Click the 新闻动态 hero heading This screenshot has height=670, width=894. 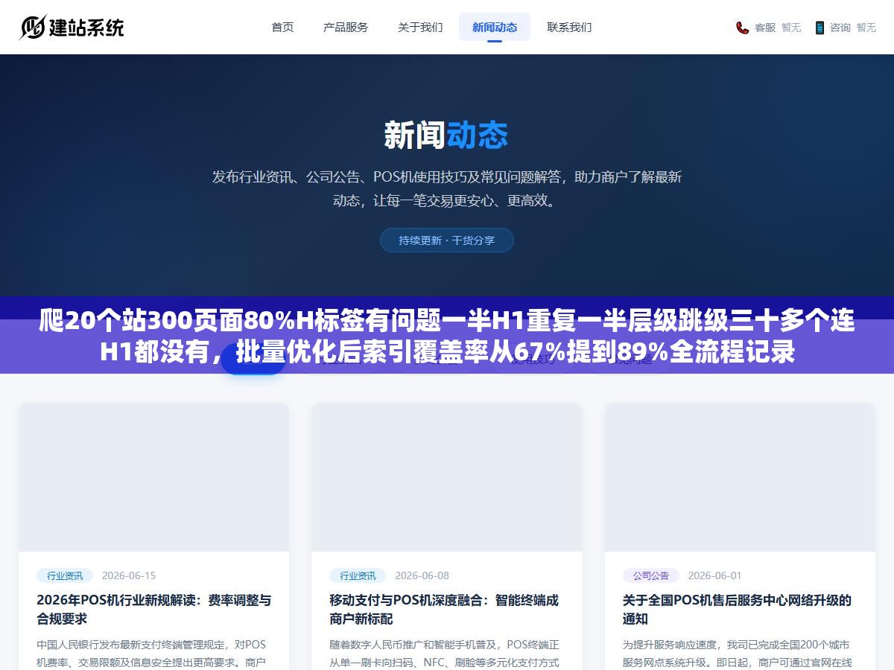point(446,135)
